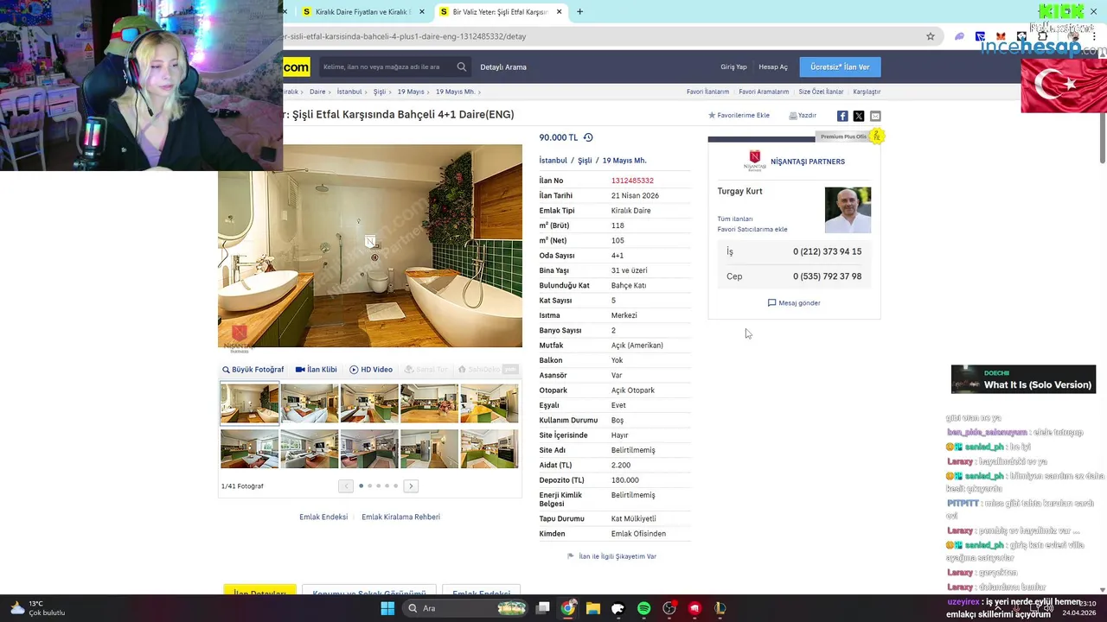Click Favori Satıcılarıma ekle
This screenshot has height=622, width=1107.
[x=752, y=230]
